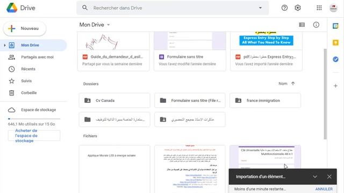Screen dimensions: 344x193
Task: Open the france immigration folder
Action: point(265,100)
